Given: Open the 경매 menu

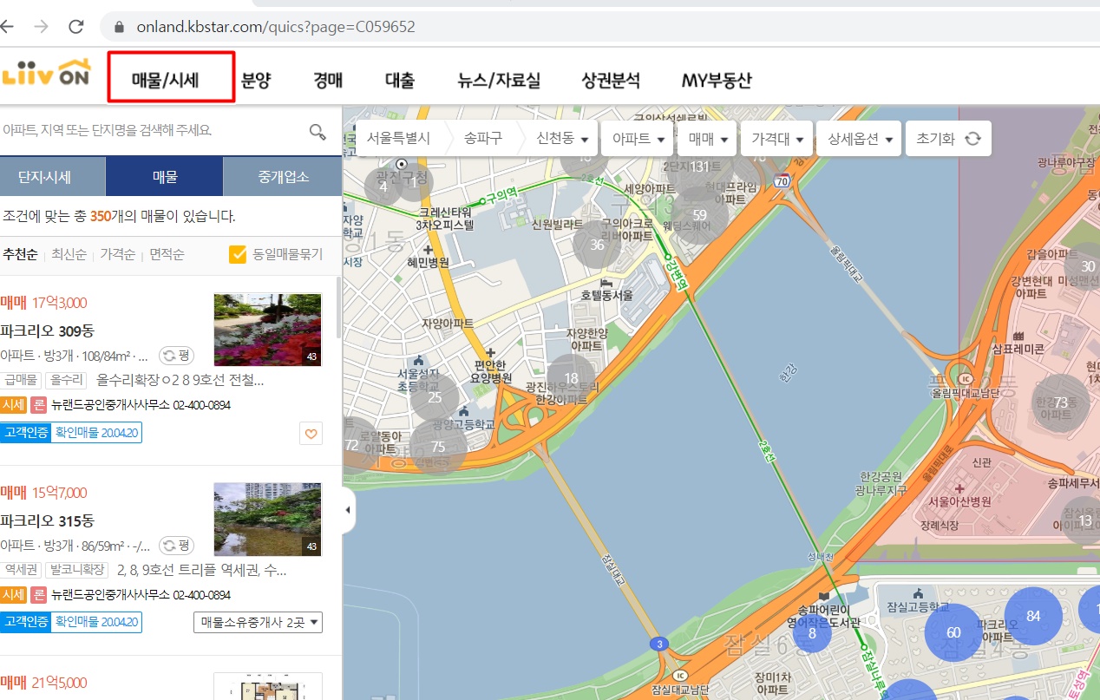Looking at the screenshot, I should tap(328, 81).
